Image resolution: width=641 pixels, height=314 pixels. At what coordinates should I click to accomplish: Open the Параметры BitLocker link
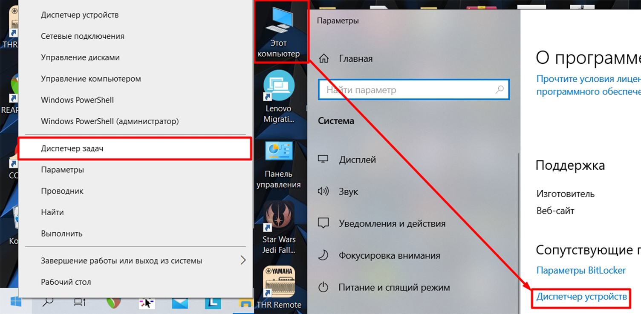[x=581, y=270]
